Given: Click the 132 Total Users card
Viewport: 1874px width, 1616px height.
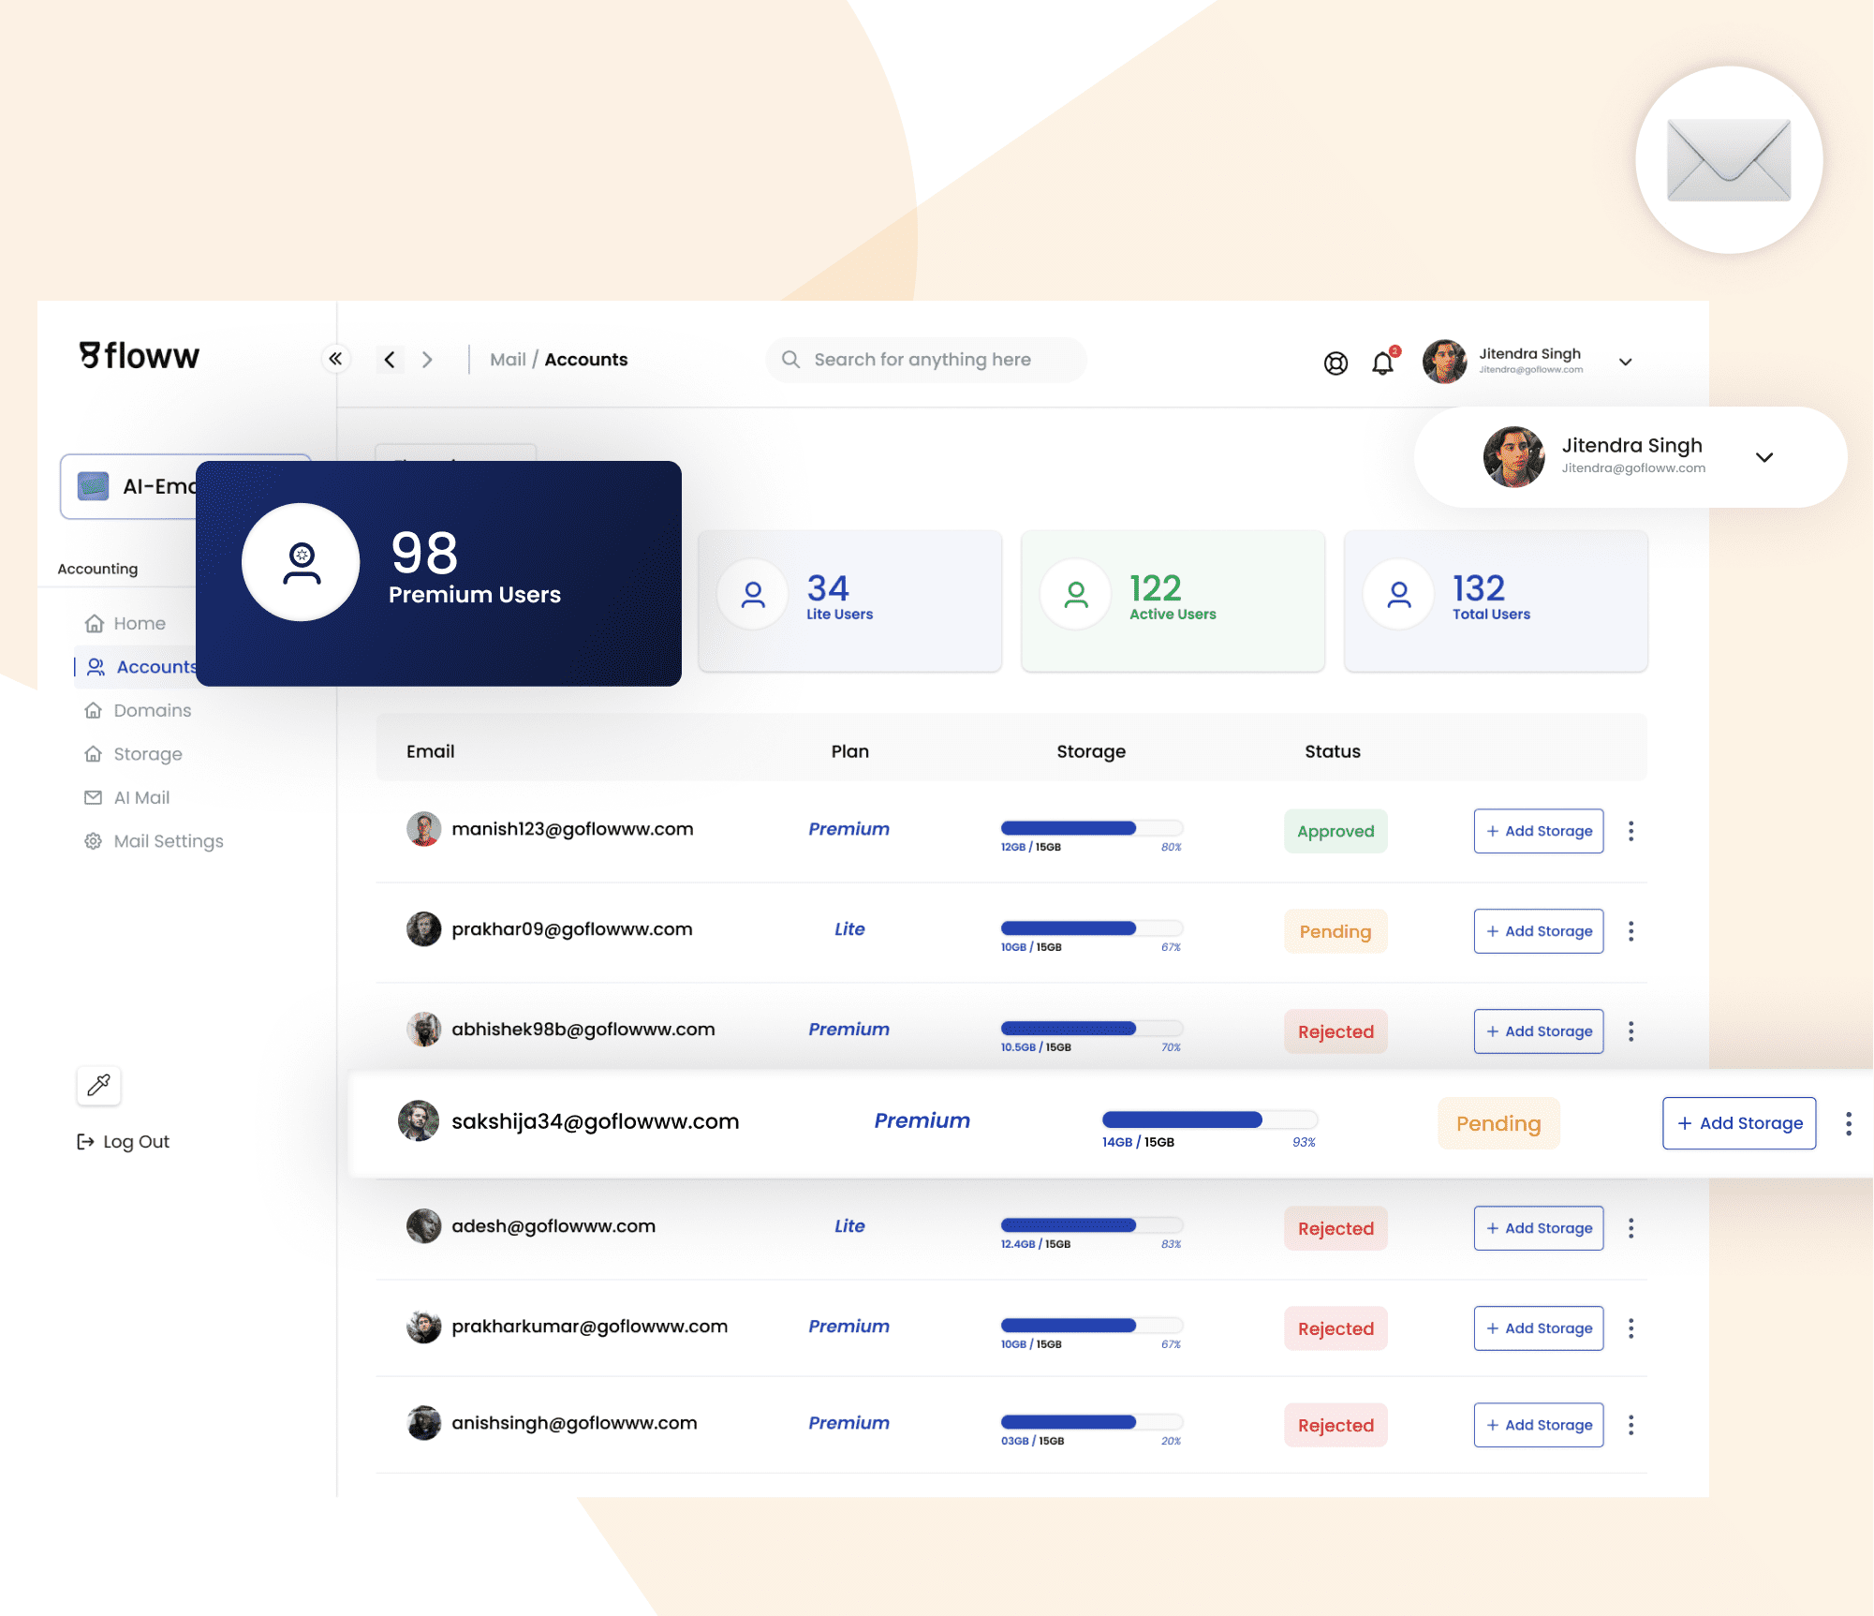Looking at the screenshot, I should (1496, 600).
